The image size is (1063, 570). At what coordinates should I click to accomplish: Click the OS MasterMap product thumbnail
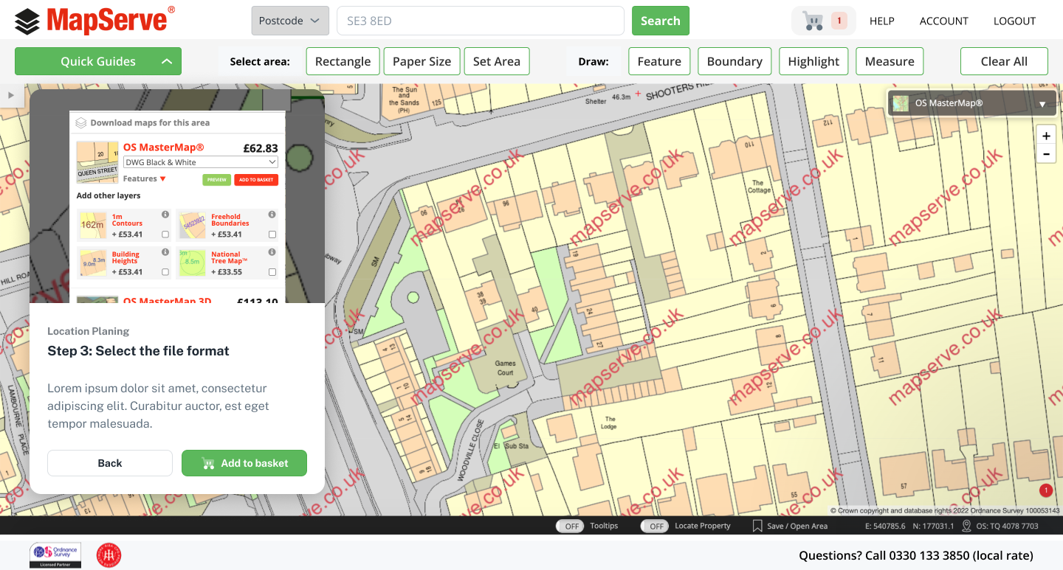[97, 162]
